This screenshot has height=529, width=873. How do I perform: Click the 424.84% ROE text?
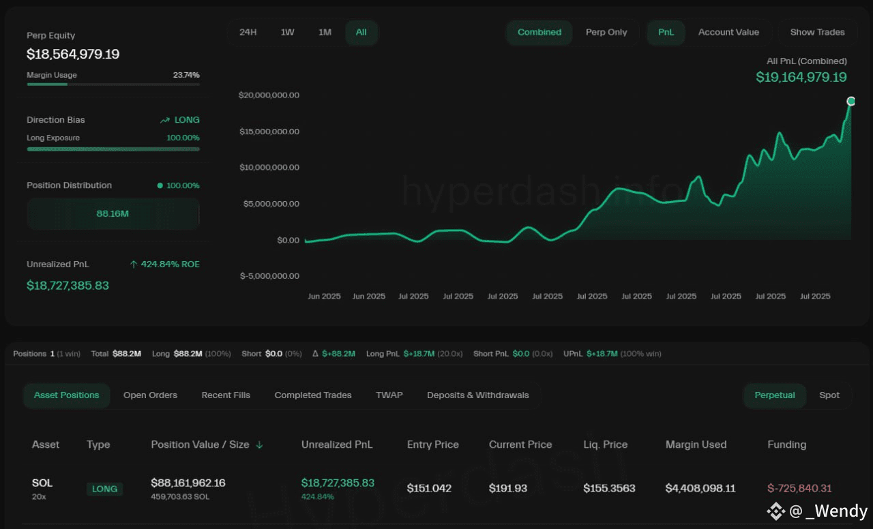[x=171, y=264]
